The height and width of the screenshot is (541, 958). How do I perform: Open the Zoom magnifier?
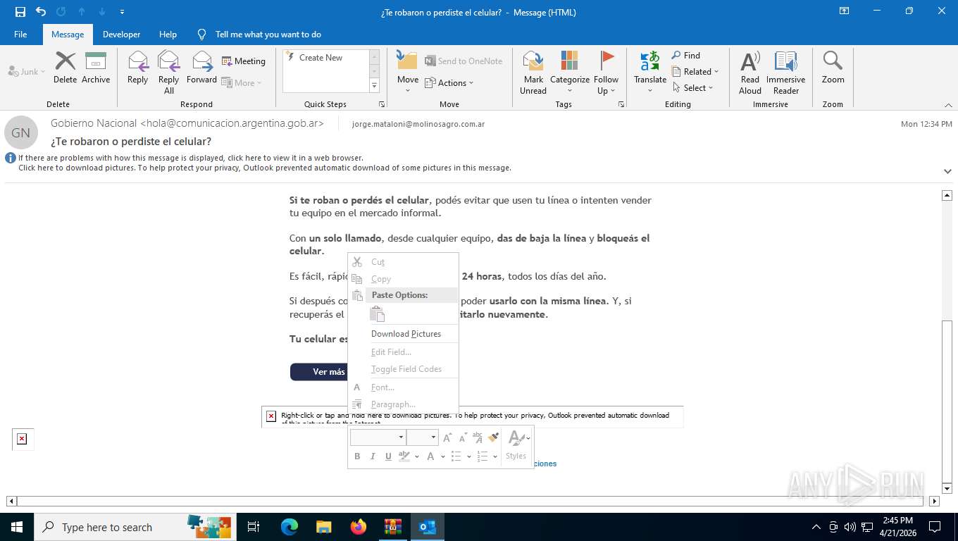pos(833,68)
